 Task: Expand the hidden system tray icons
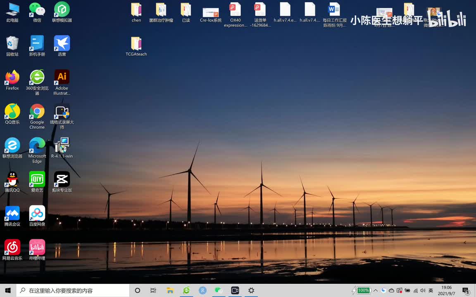(x=376, y=290)
